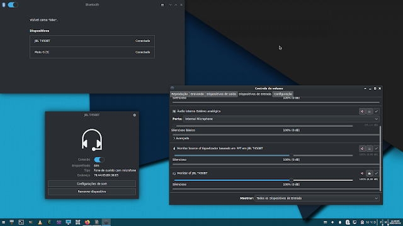
Task: Click the JBL device hardware address value
Action: click(x=106, y=175)
